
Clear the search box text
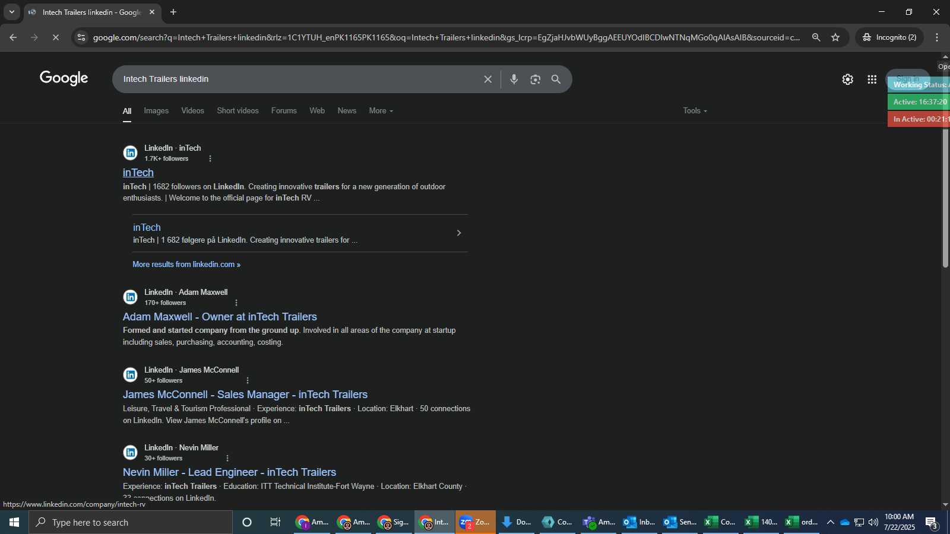487,80
